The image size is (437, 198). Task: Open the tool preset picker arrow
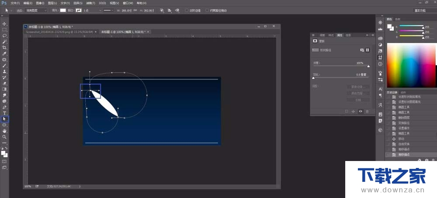click(11, 10)
